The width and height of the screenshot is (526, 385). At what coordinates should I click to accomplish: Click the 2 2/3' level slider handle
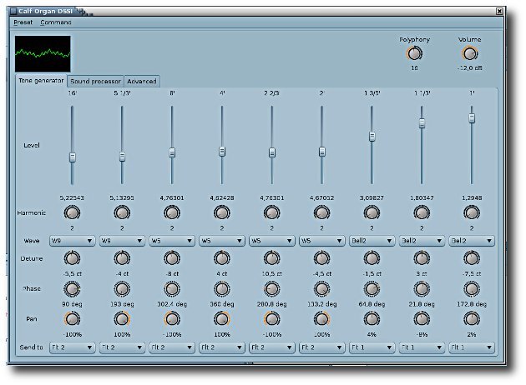click(x=272, y=152)
